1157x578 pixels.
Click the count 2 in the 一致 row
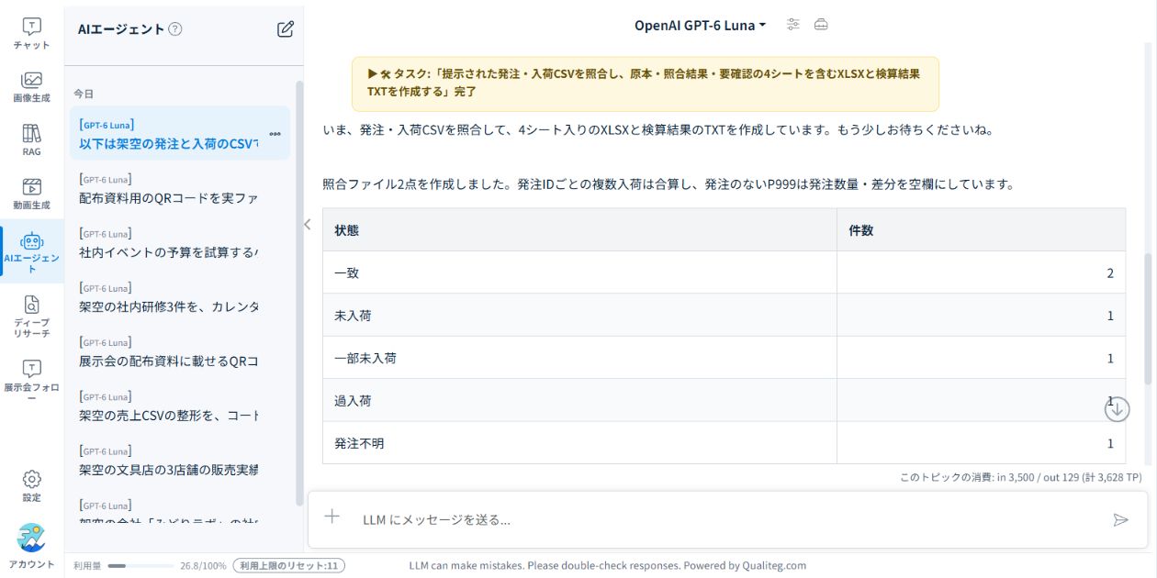[1110, 273]
